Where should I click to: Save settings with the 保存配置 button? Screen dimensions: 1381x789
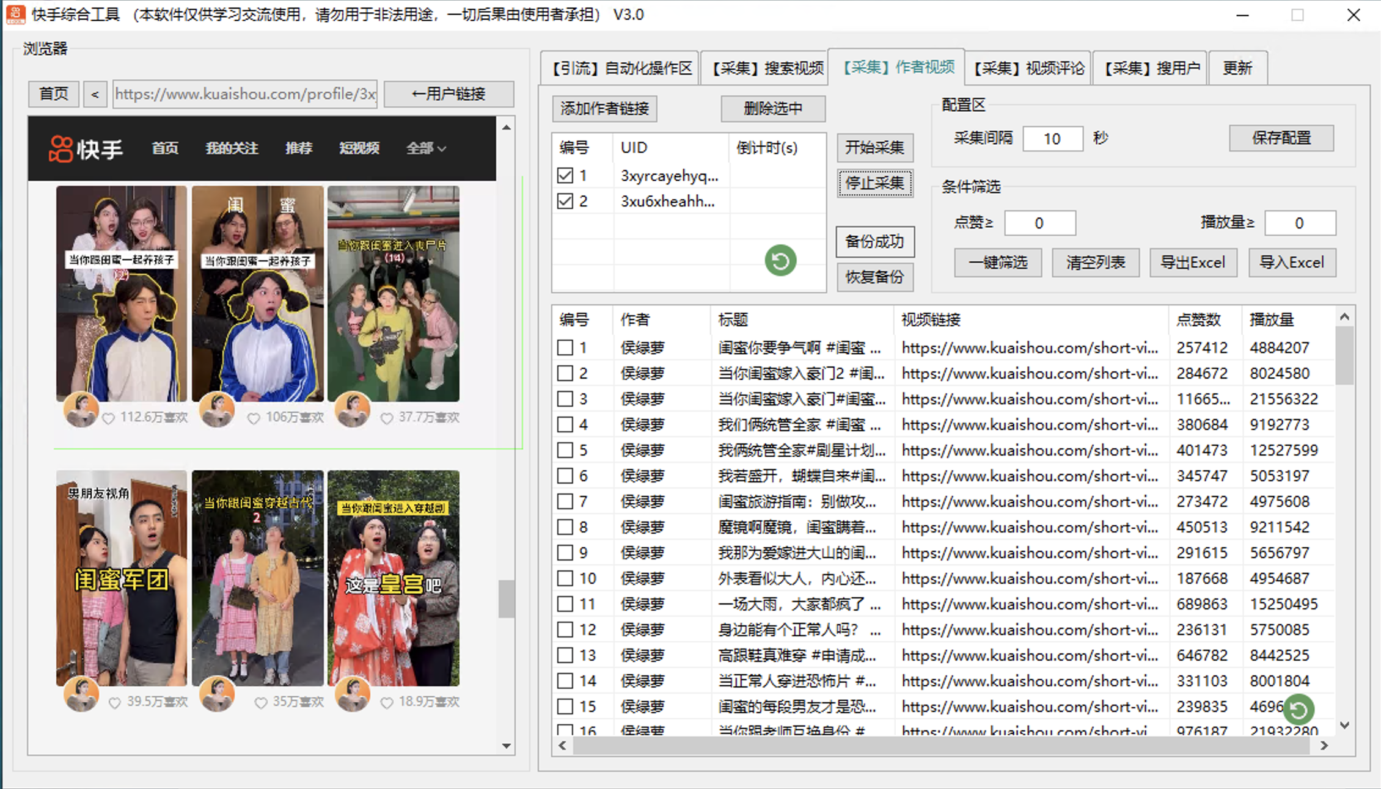pyautogui.click(x=1281, y=138)
